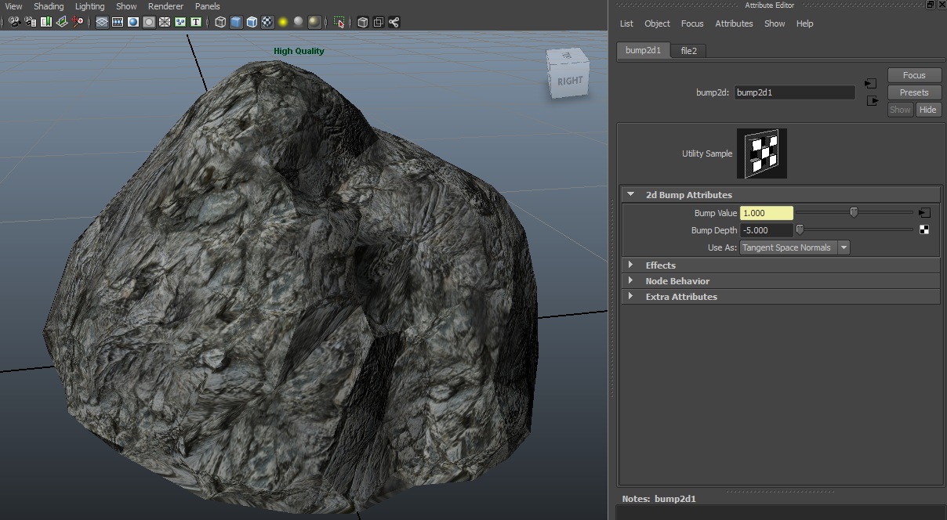
Task: Open the Attribute Editor Object menu
Action: (x=657, y=23)
